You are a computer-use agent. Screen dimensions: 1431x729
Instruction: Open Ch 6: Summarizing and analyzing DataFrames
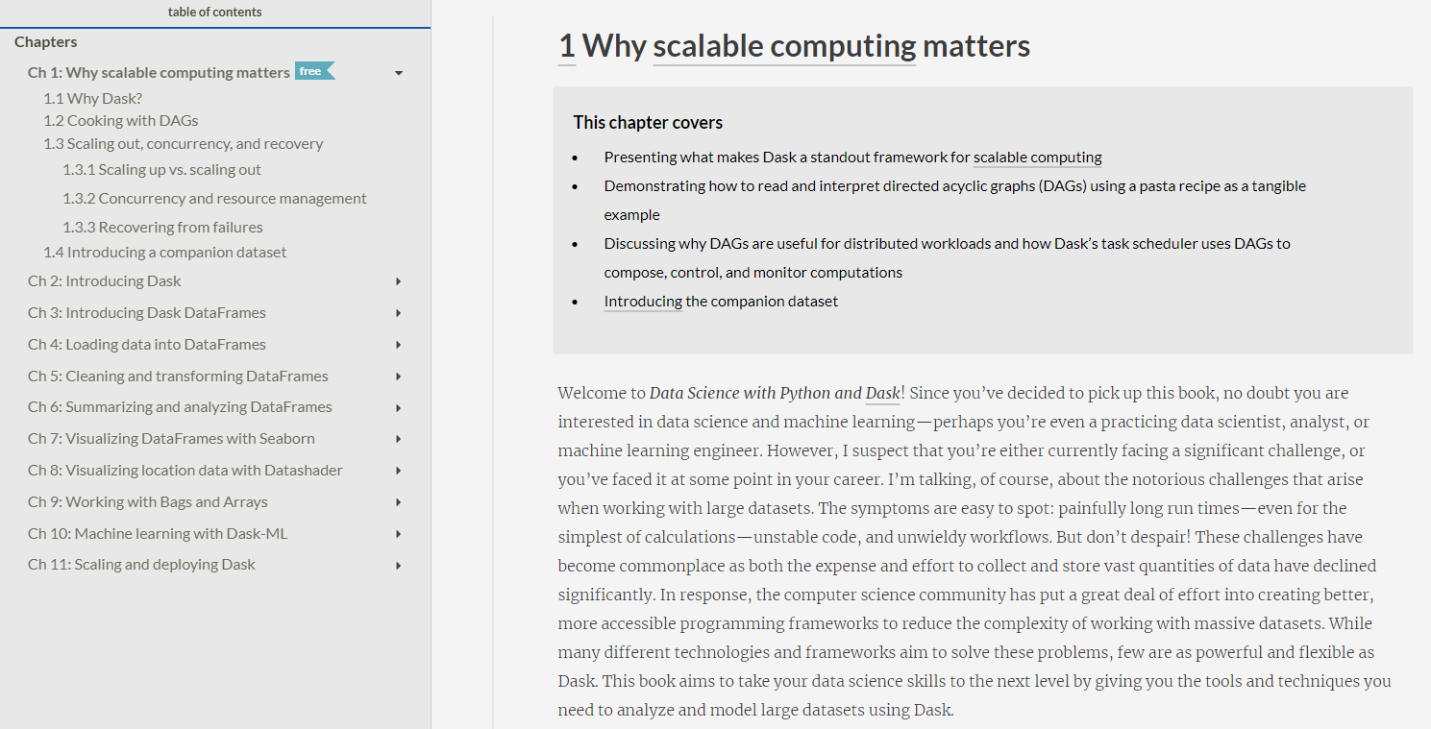[180, 407]
